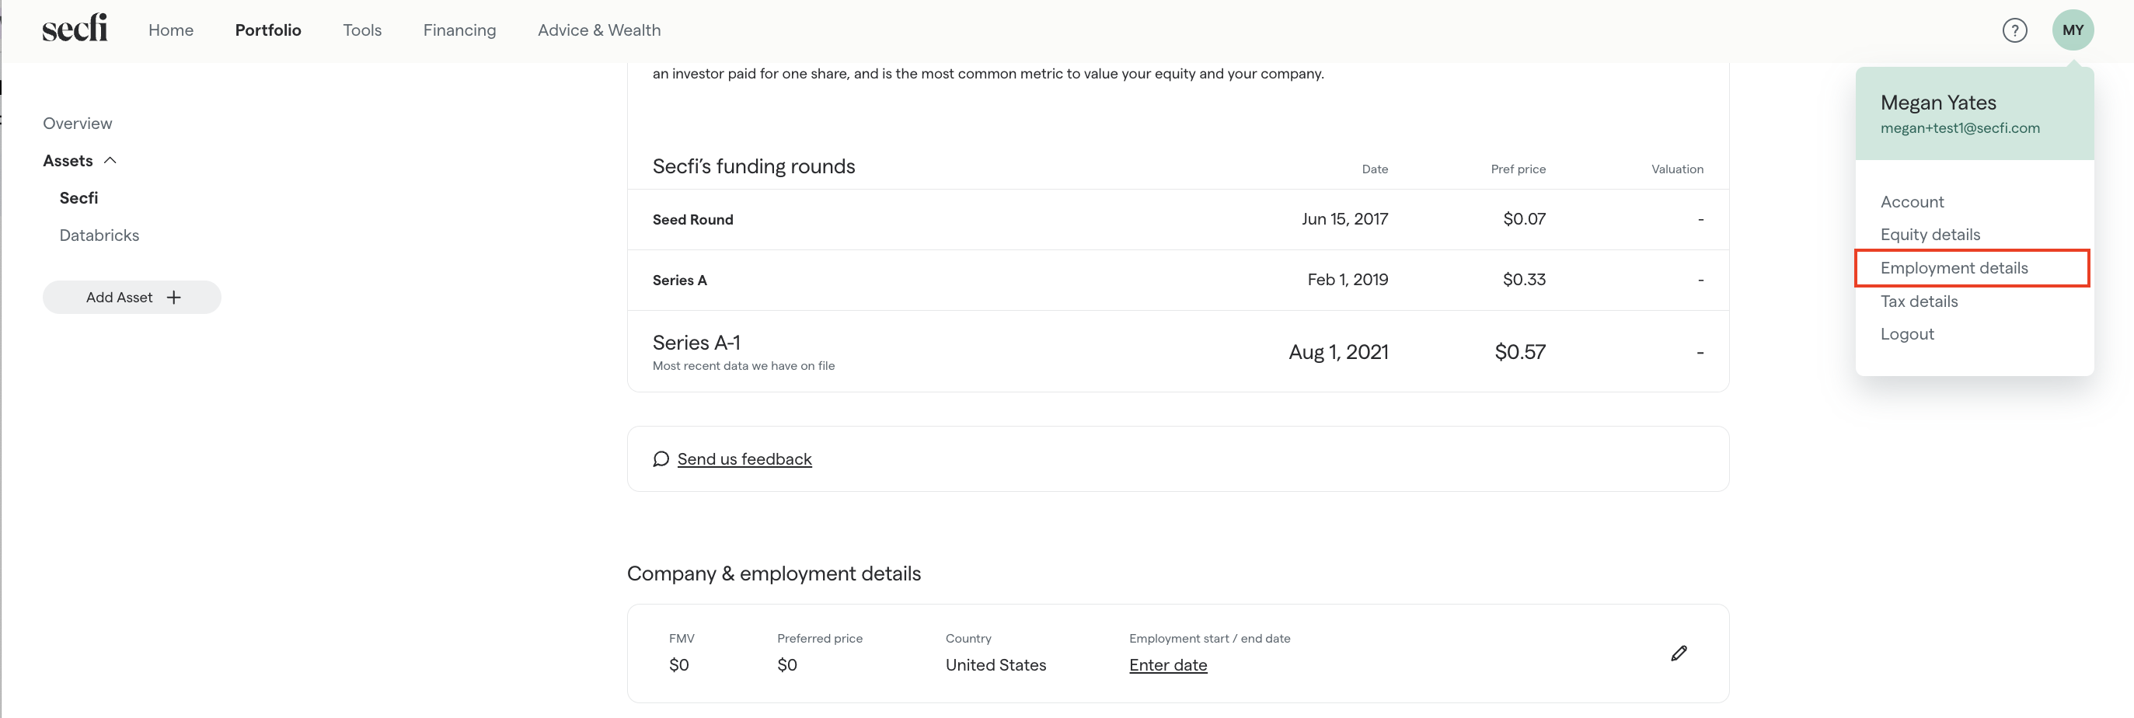Click the plus icon on Add Asset
Image resolution: width=2134 pixels, height=718 pixels.
174,298
